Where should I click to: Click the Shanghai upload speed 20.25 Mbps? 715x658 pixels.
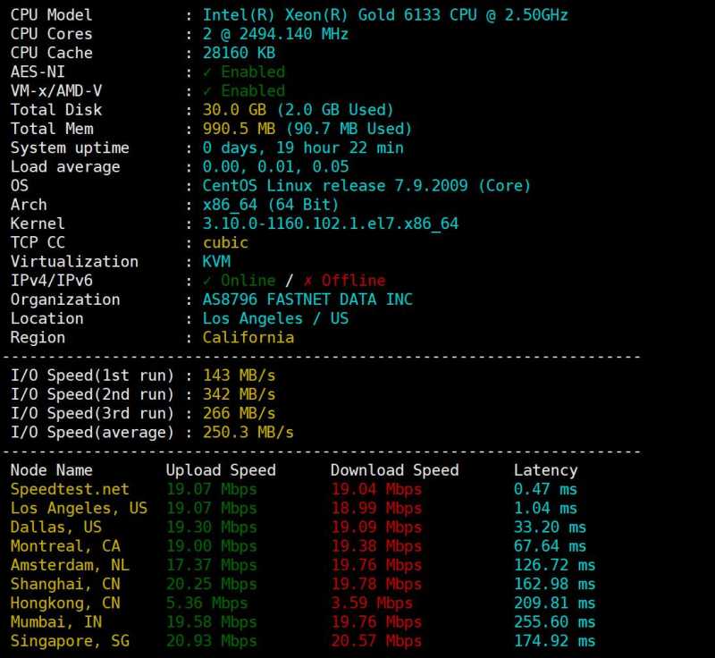[x=211, y=584]
